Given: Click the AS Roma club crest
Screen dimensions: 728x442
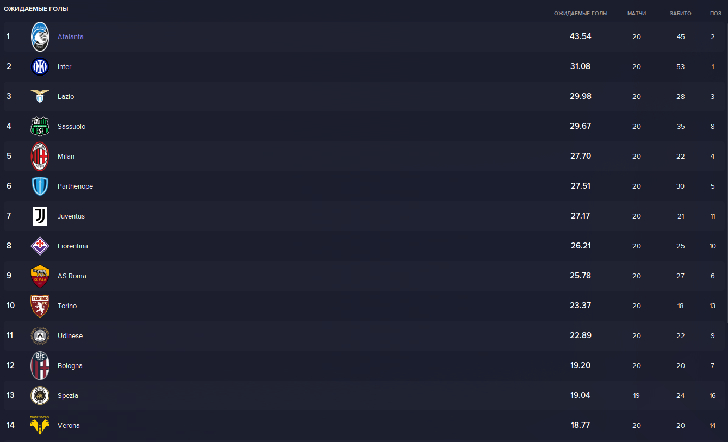Looking at the screenshot, I should 40,276.
